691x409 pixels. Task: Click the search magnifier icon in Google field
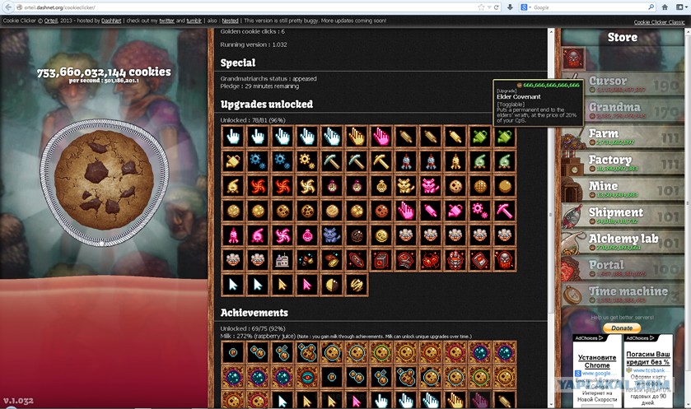click(651, 7)
